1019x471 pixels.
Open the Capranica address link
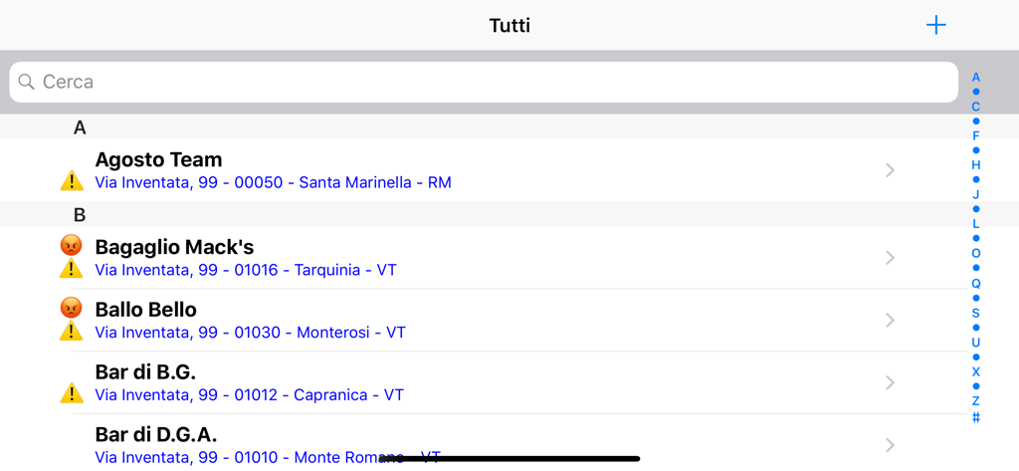point(249,395)
